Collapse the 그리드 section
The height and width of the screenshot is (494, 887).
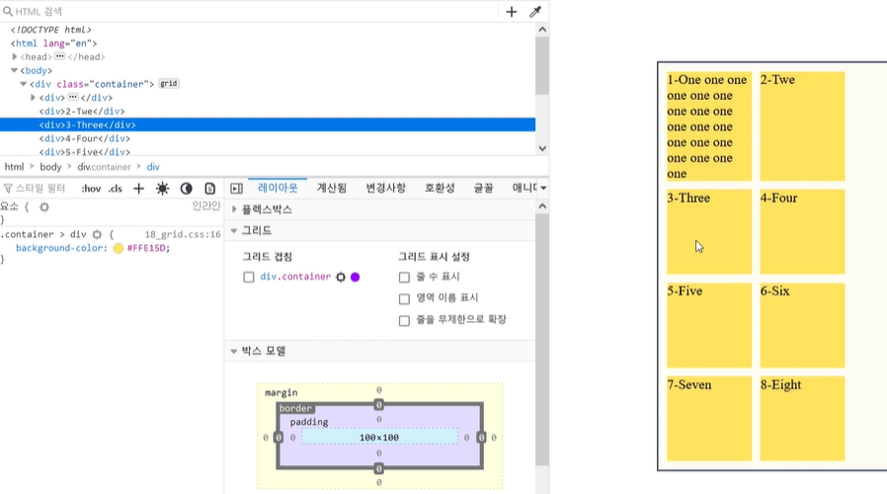click(x=257, y=230)
